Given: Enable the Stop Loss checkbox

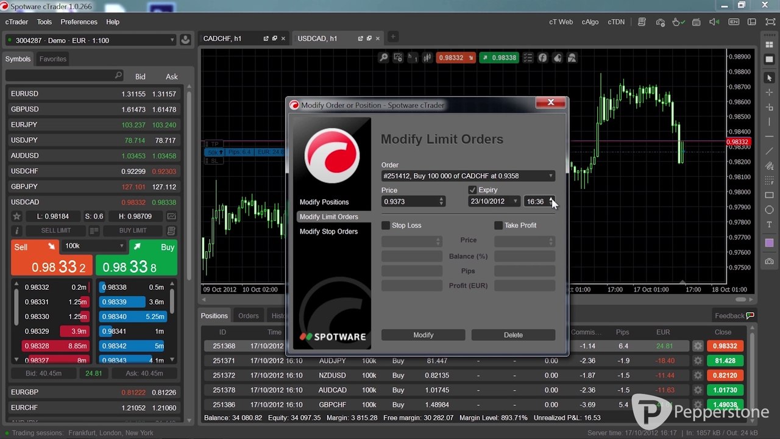Looking at the screenshot, I should (x=386, y=226).
